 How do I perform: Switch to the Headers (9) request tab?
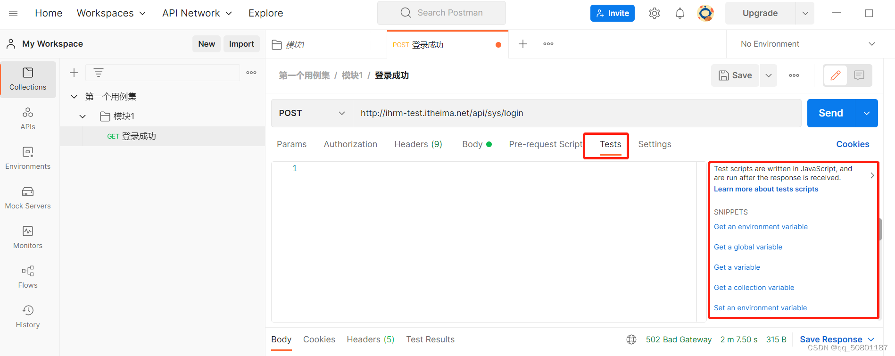pos(418,144)
